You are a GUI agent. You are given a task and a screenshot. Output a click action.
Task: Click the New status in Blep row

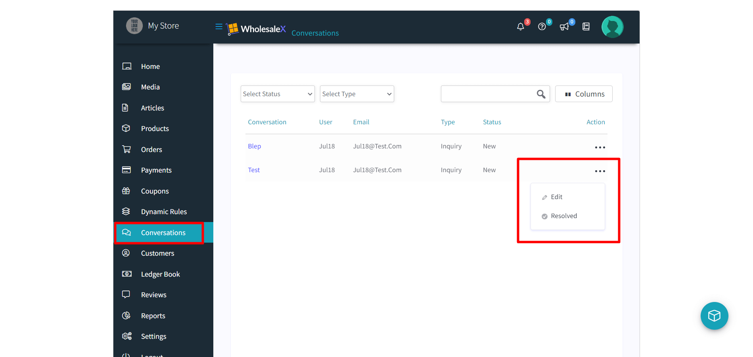pos(489,146)
